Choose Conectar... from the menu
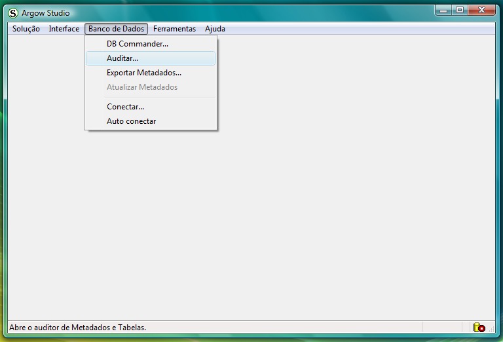This screenshot has height=342, width=503. tap(151, 107)
